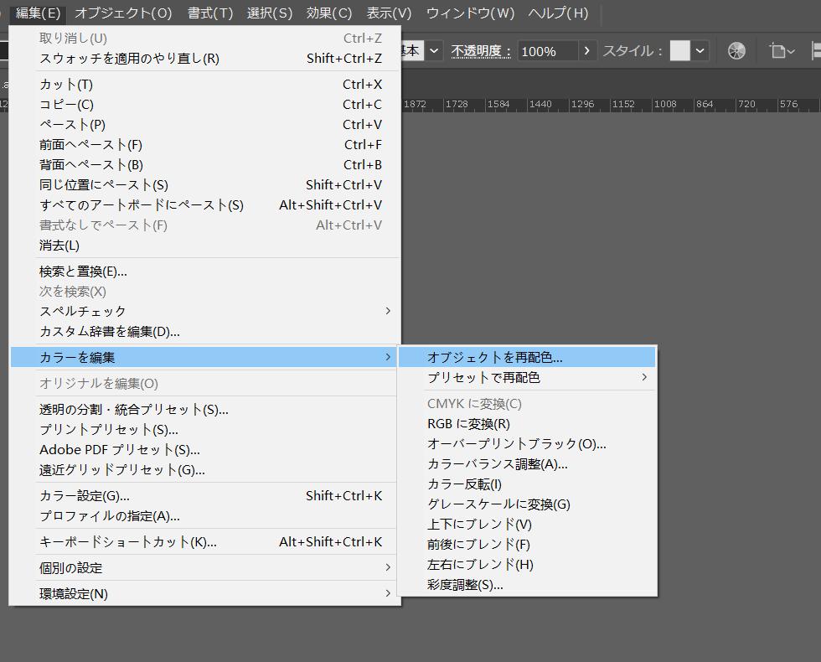Open the 編集(E) menu
This screenshot has width=821, height=662.
click(38, 13)
